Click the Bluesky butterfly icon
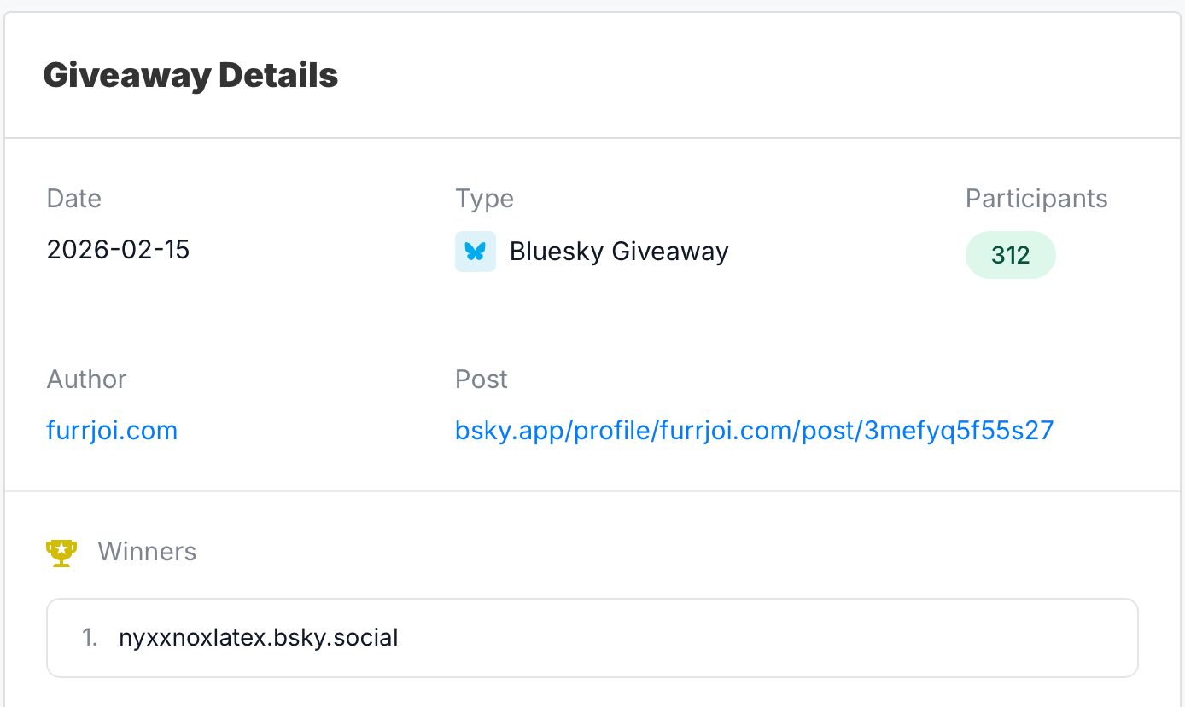Screen dimensions: 1185x707 476,252
